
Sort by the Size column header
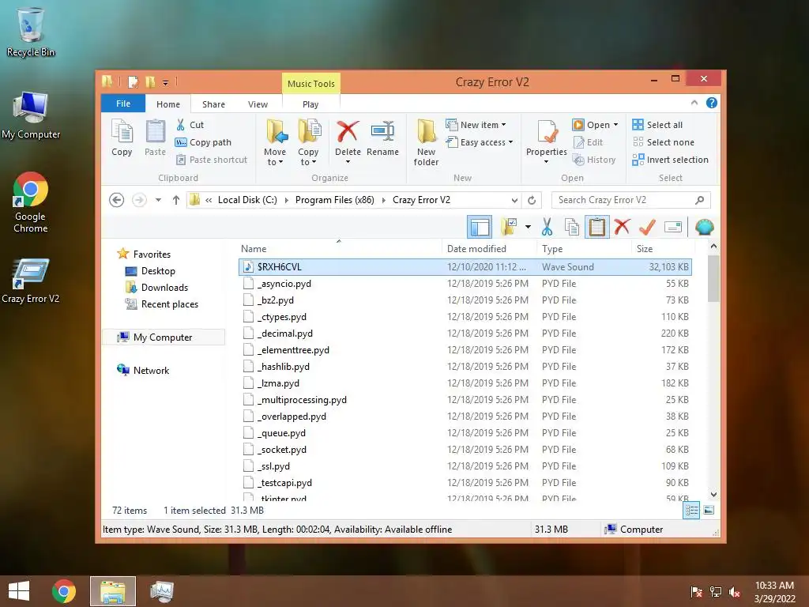tap(661, 249)
